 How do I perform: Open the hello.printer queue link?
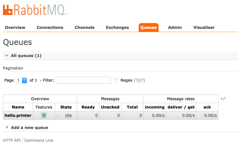[18, 115]
